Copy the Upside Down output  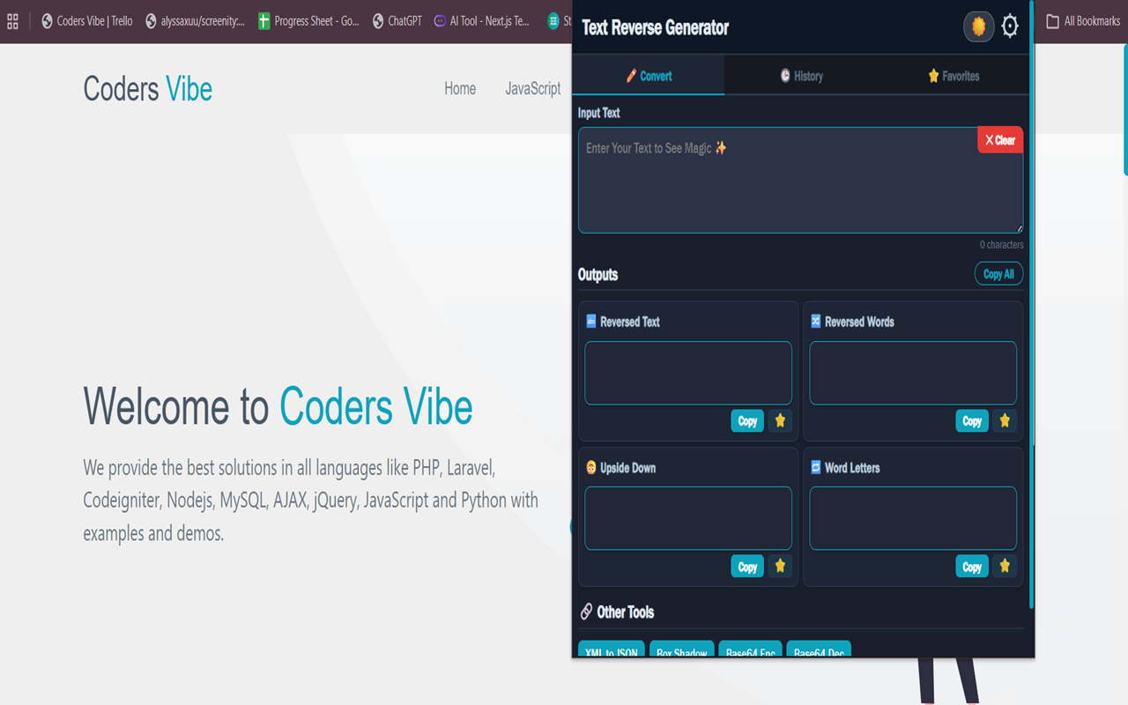(747, 567)
